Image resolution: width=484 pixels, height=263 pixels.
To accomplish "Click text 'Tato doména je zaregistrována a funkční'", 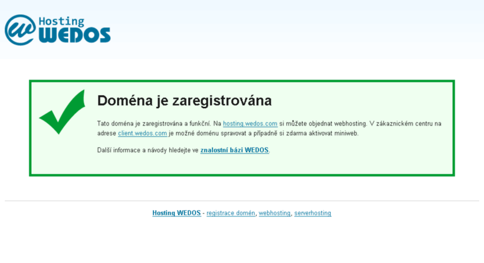I will pos(154,124).
